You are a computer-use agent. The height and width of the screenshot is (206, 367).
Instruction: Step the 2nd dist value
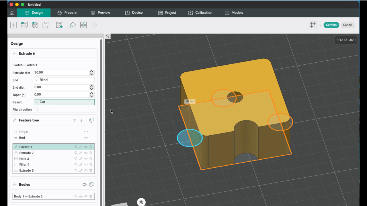pos(92,87)
